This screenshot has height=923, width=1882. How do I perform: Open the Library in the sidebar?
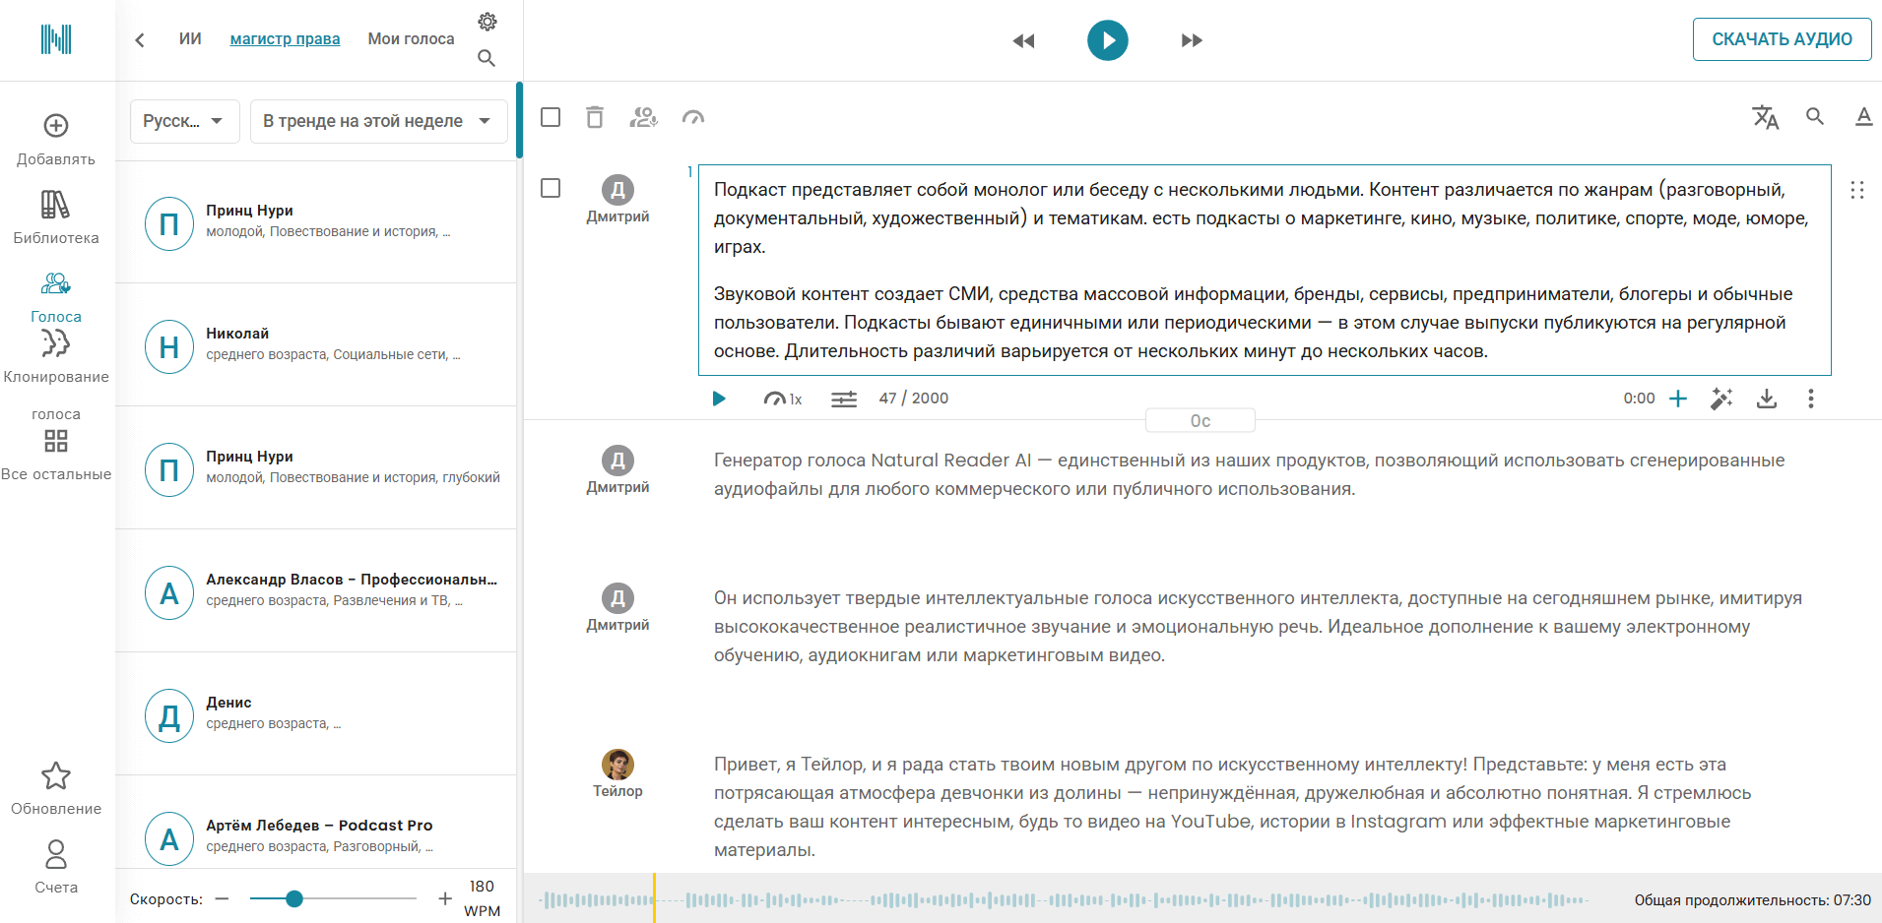pyautogui.click(x=56, y=216)
